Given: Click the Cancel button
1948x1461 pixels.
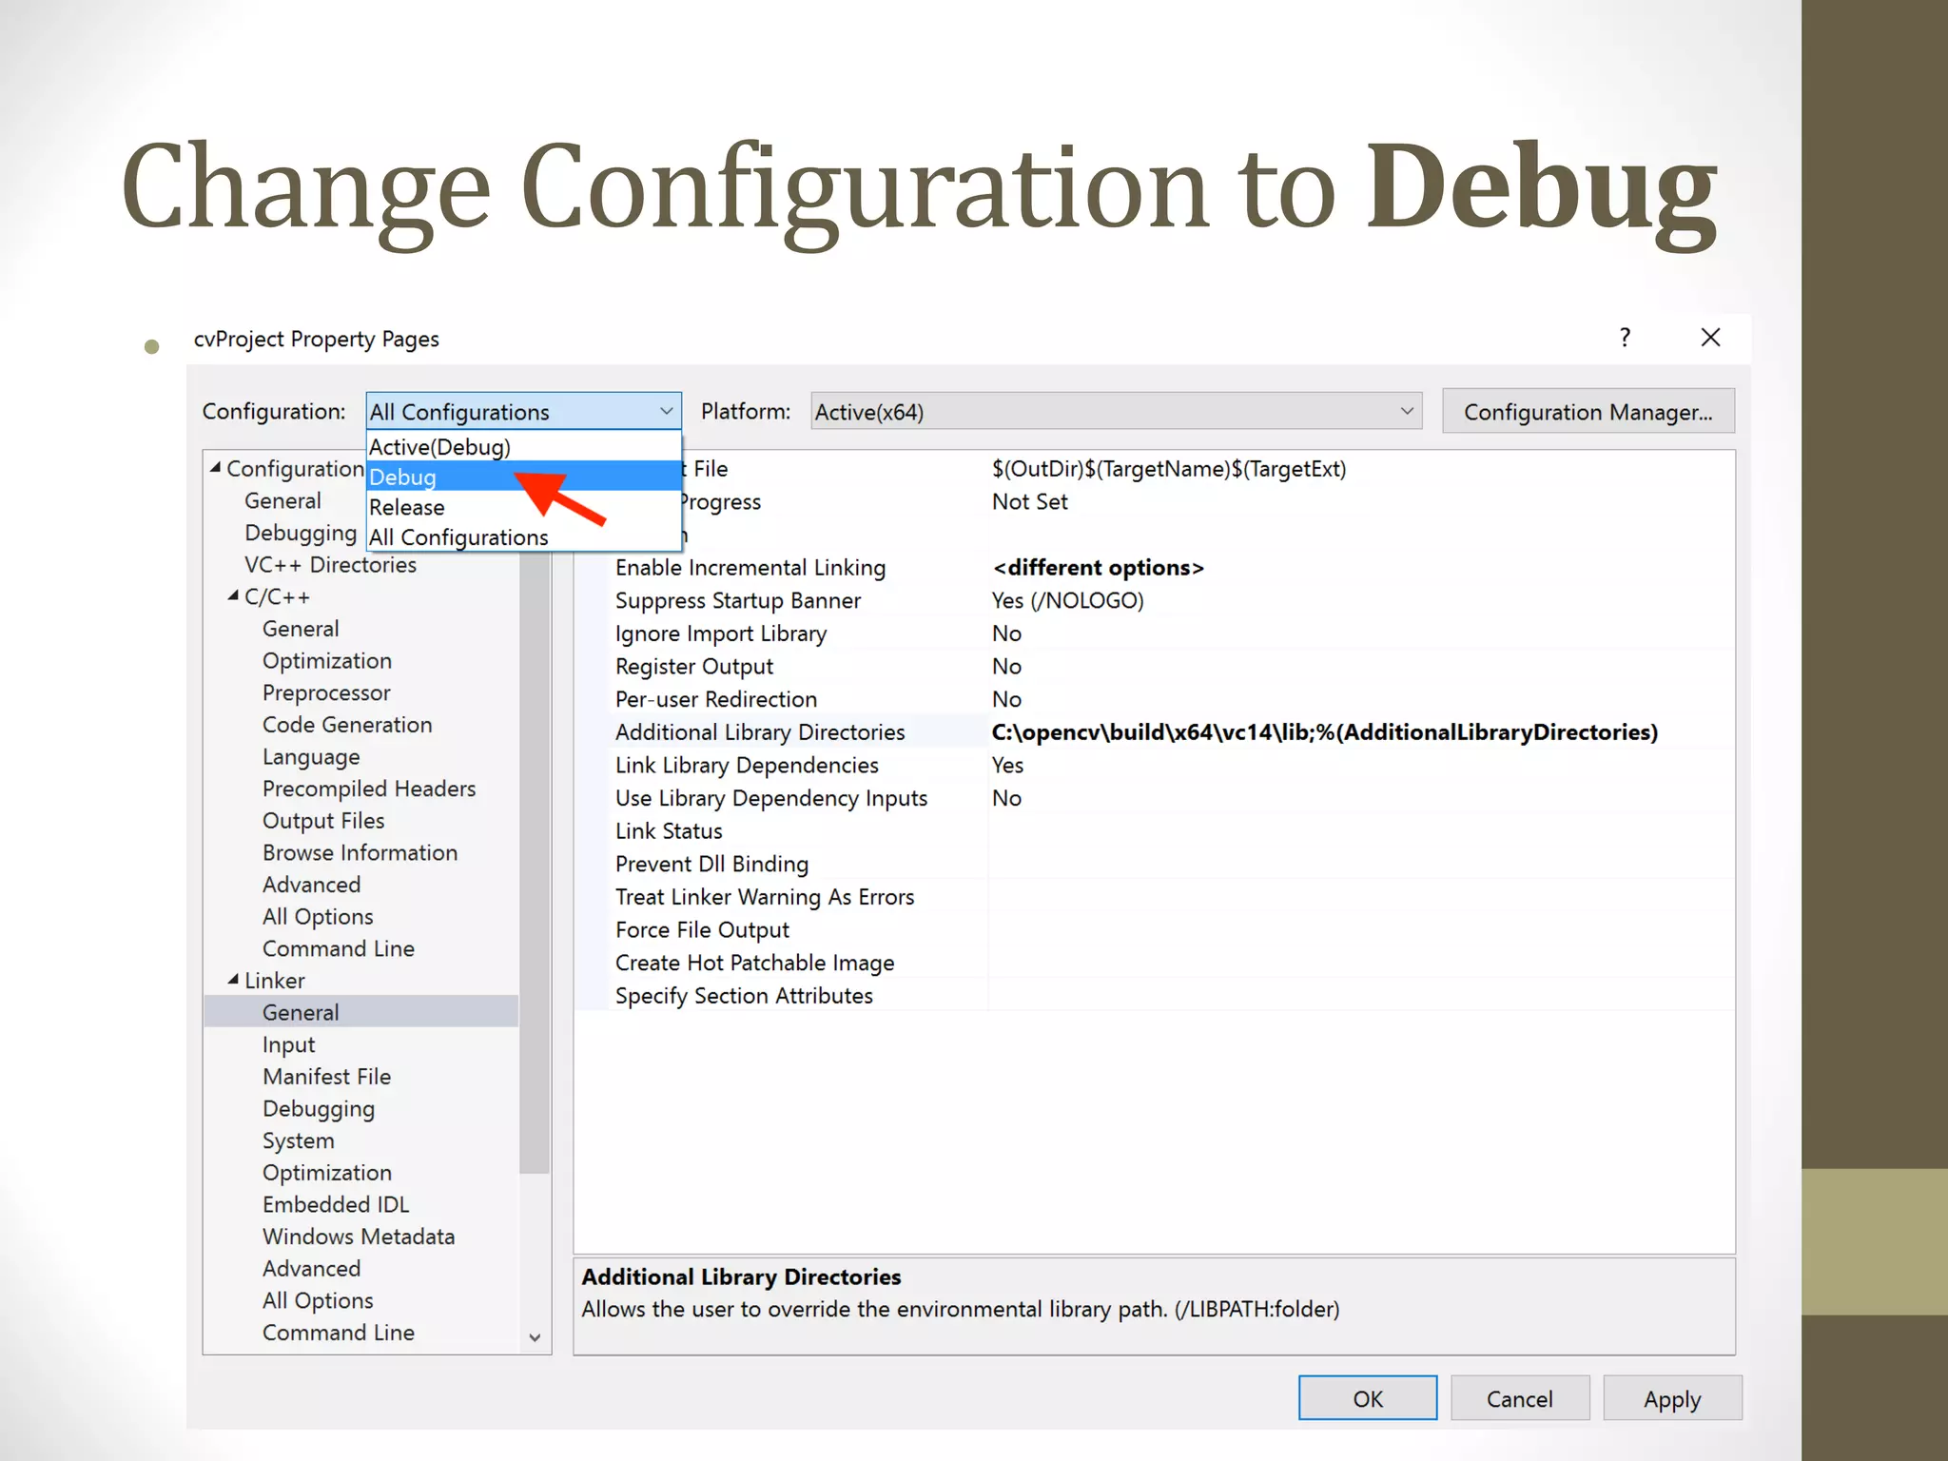Looking at the screenshot, I should coord(1519,1398).
